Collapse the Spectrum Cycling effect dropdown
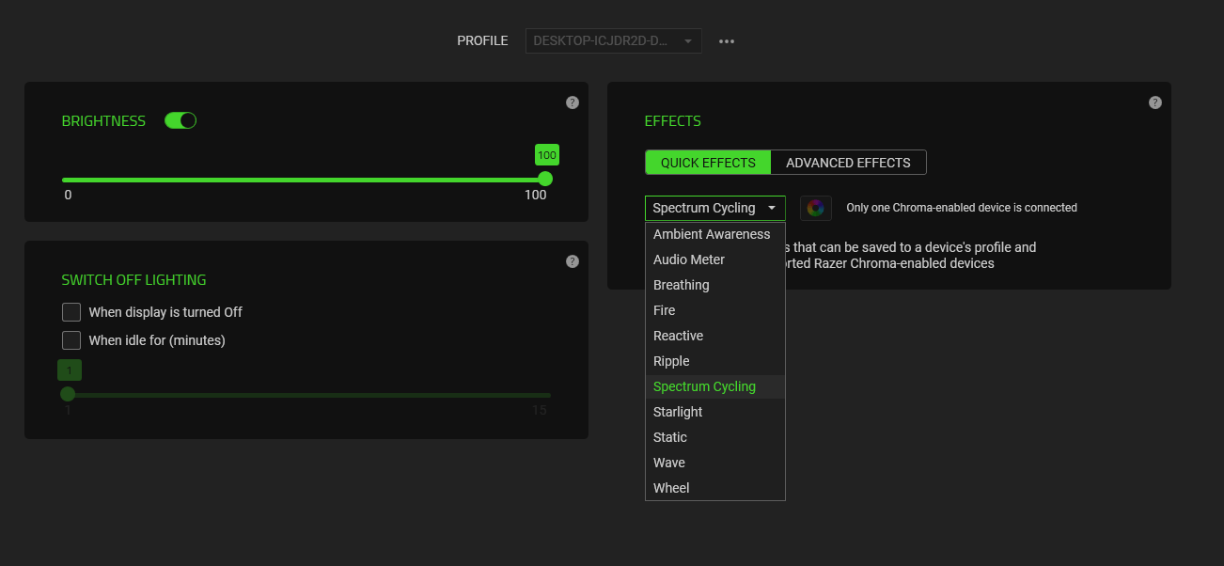This screenshot has height=566, width=1224. [x=714, y=208]
